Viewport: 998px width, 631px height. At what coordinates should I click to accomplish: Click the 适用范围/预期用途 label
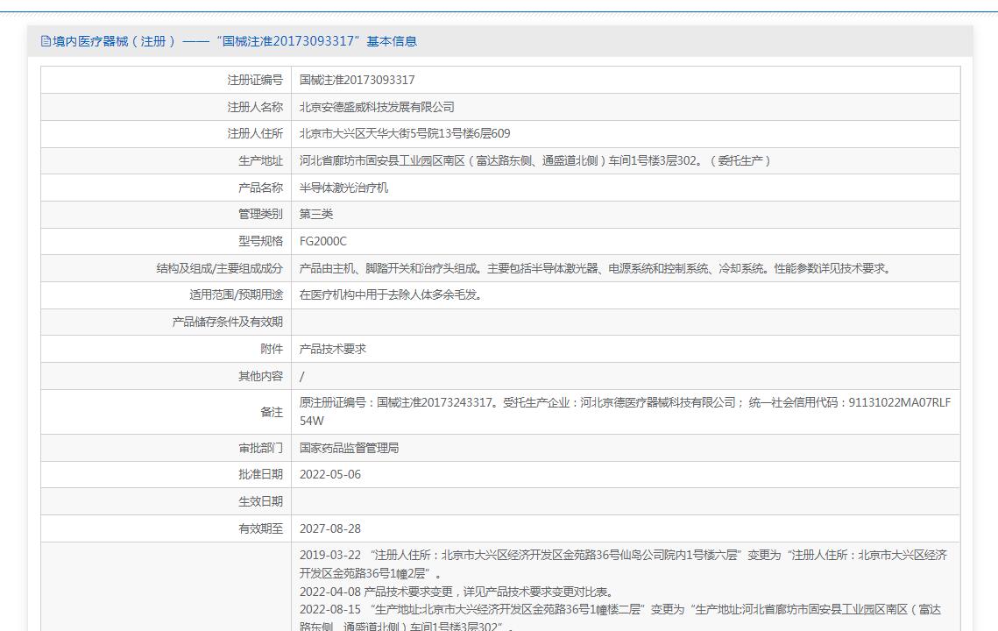[x=236, y=295]
